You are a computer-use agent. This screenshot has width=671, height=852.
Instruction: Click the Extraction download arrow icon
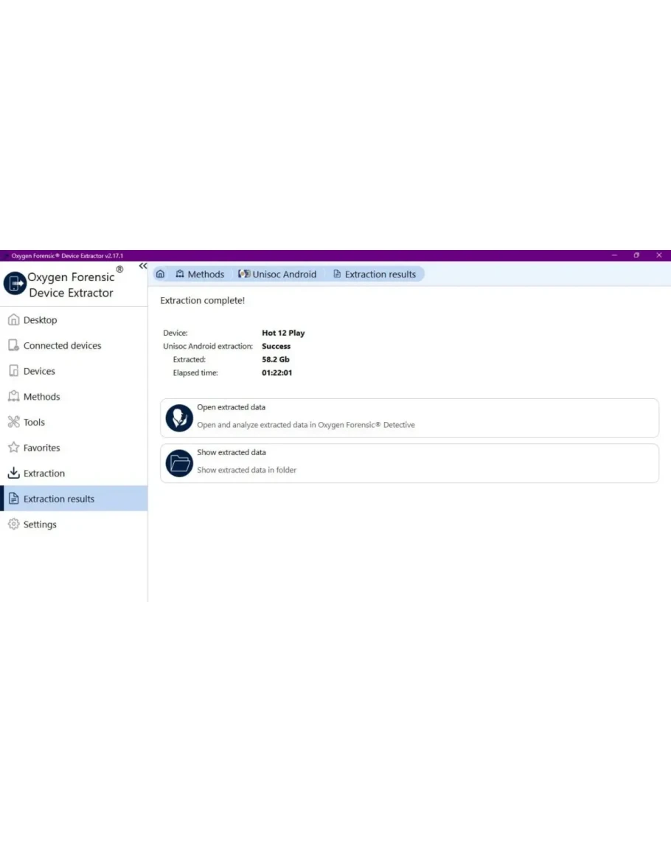pyautogui.click(x=13, y=474)
